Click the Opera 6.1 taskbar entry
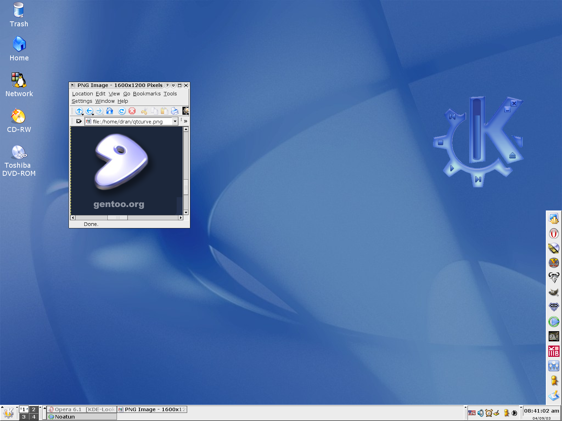 click(x=82, y=409)
